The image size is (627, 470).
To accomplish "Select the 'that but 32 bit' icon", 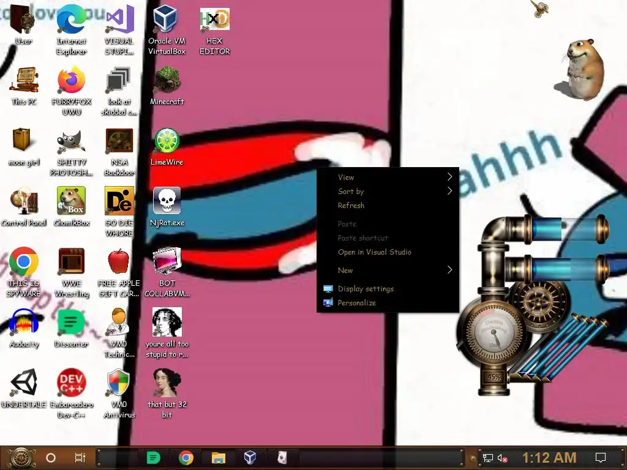I will tap(167, 394).
